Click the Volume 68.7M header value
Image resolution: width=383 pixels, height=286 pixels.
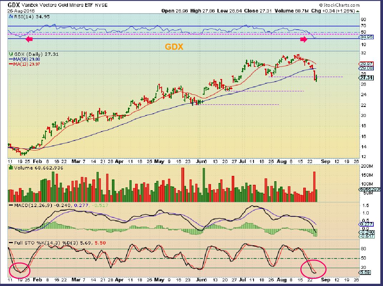(x=292, y=11)
